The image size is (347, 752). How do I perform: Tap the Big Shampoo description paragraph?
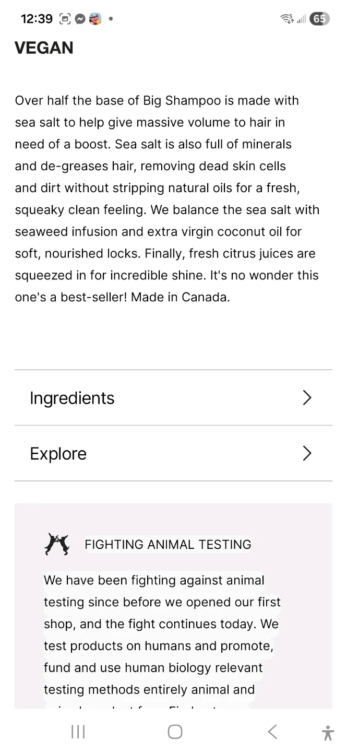pos(167,198)
